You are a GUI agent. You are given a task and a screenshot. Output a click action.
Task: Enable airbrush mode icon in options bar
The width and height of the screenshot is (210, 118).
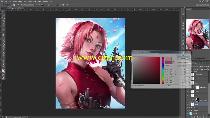[63, 5]
